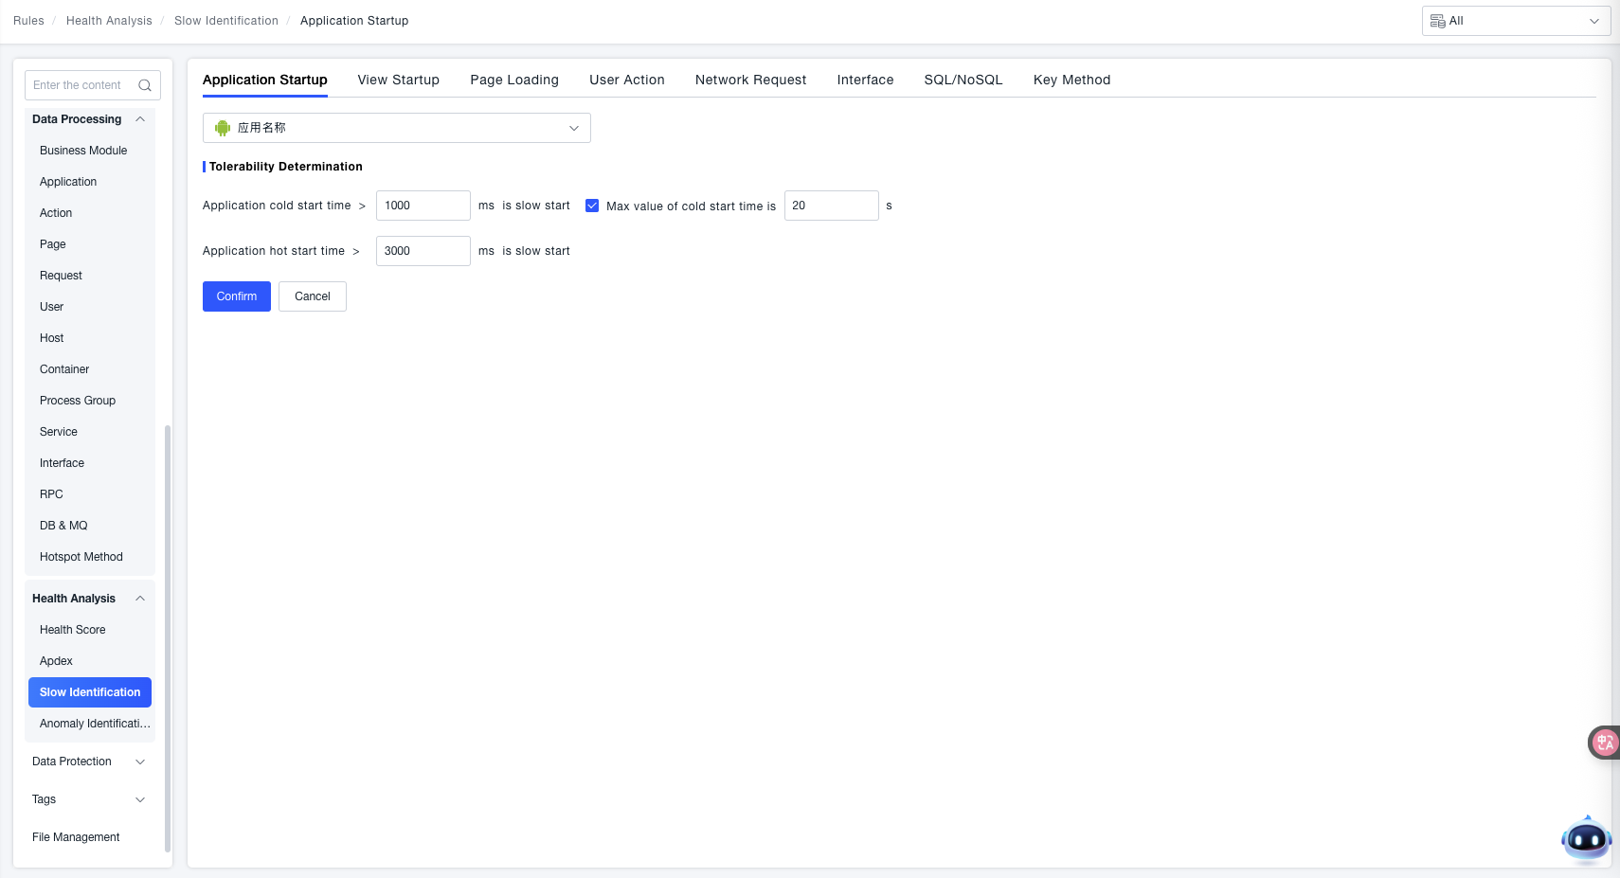
Task: Click Health Analysis breadcrumb link
Action: tap(109, 21)
